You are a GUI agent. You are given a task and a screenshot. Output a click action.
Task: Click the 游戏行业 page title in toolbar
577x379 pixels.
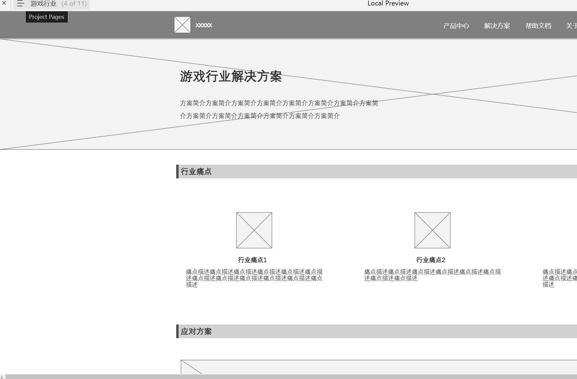tap(44, 4)
